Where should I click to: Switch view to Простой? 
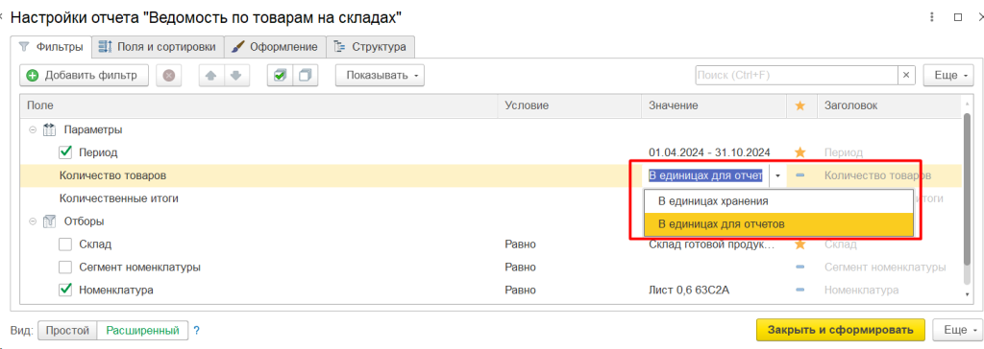click(68, 330)
